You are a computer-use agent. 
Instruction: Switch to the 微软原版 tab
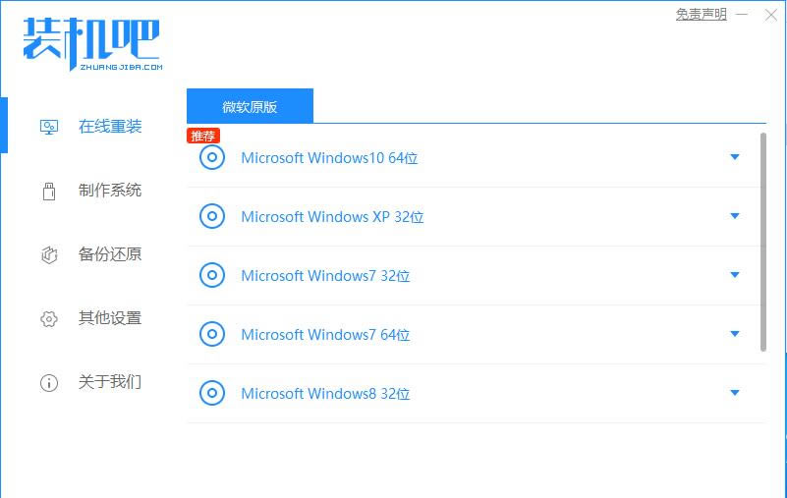click(250, 106)
